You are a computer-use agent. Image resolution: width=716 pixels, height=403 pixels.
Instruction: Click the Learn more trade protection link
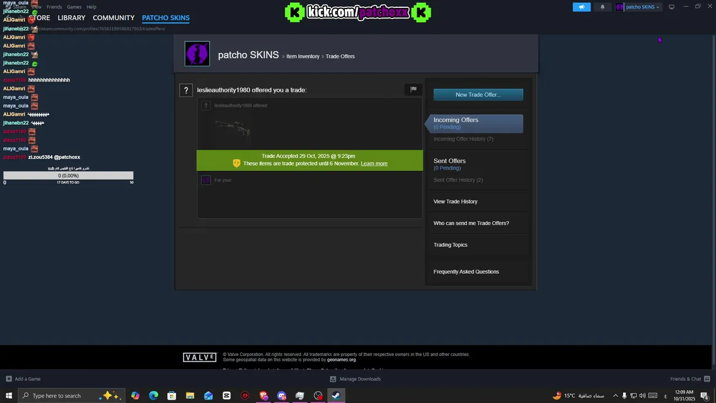click(374, 164)
